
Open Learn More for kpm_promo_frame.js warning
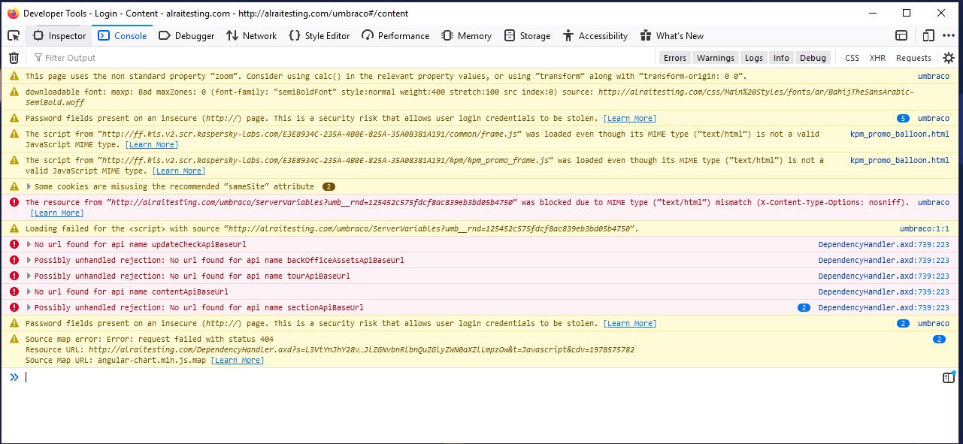tap(178, 171)
